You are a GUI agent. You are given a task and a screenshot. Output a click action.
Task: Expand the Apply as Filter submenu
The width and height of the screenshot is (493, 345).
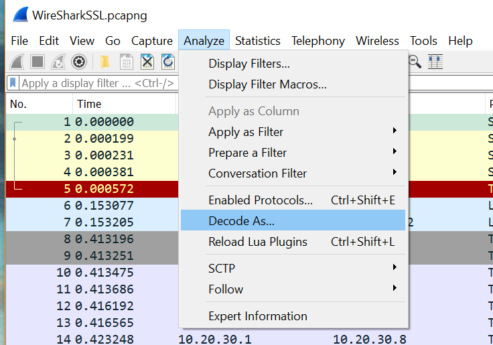point(293,132)
